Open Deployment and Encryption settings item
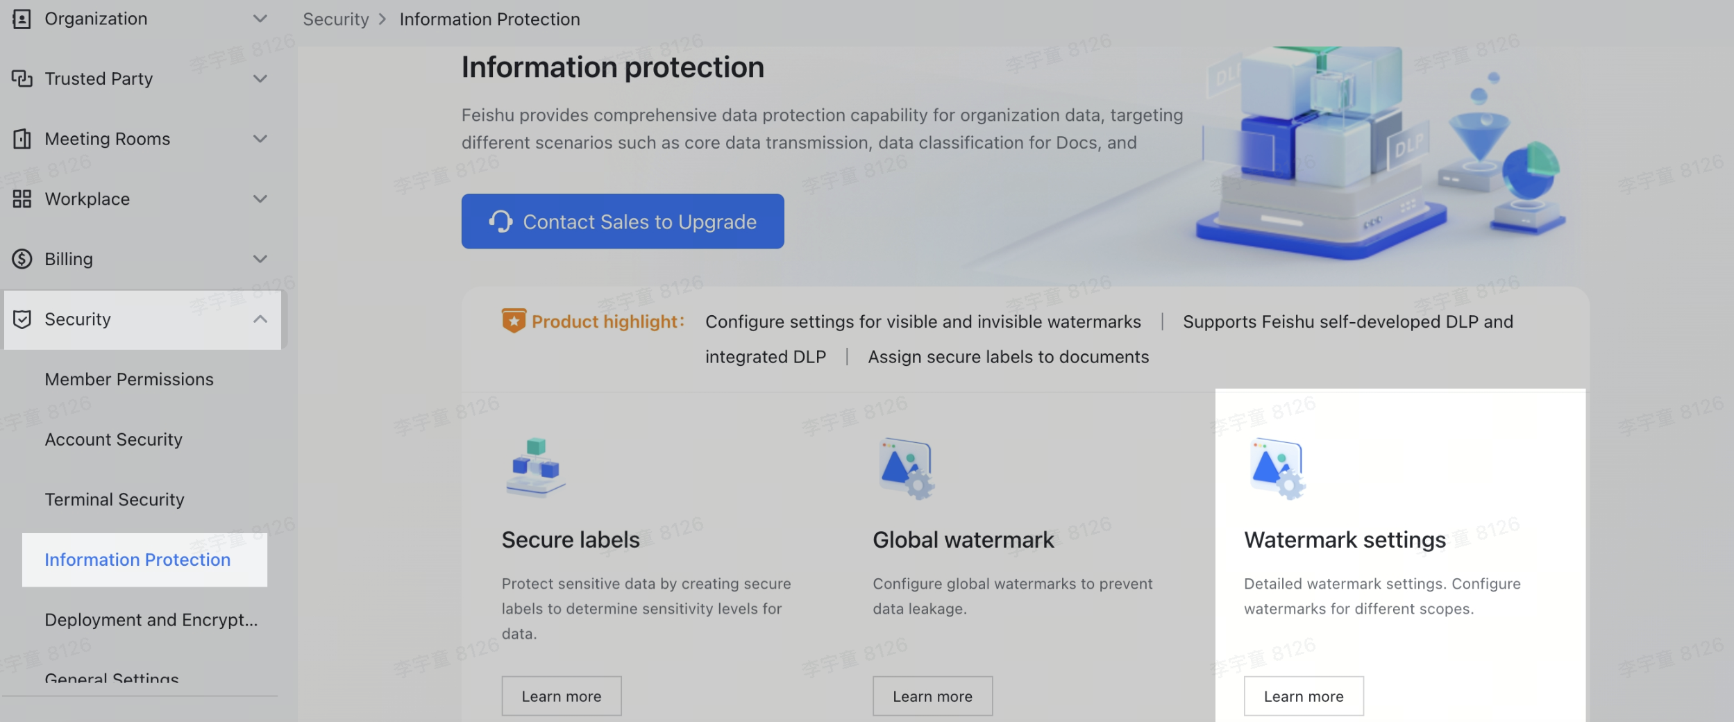 151,619
